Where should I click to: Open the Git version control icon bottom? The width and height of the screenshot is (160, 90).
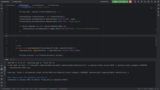click(2, 86)
